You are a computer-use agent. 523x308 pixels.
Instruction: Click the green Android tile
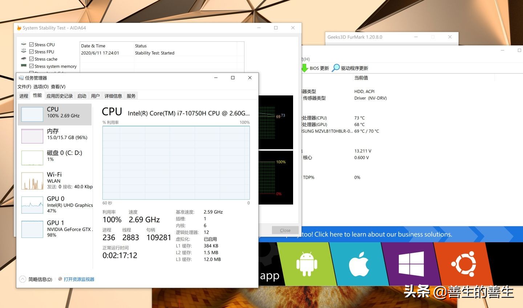click(x=307, y=264)
